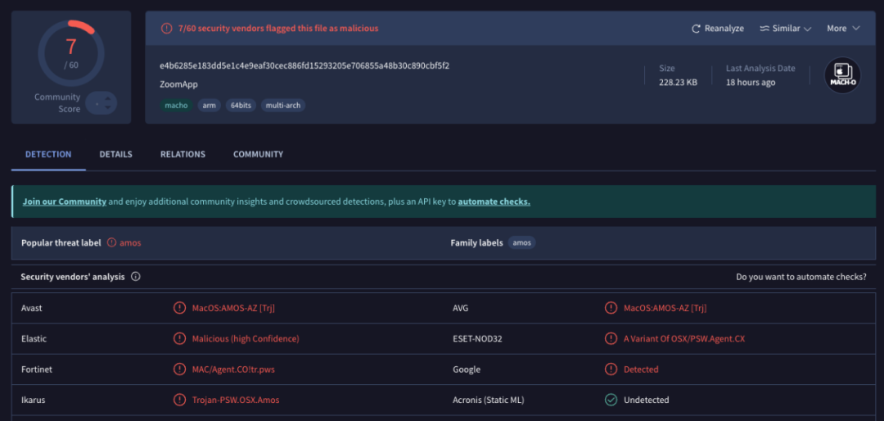Go to the Community tab

tap(258, 154)
